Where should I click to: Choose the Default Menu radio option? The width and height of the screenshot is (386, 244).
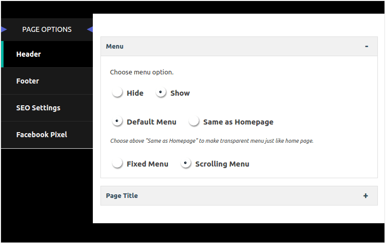click(117, 121)
